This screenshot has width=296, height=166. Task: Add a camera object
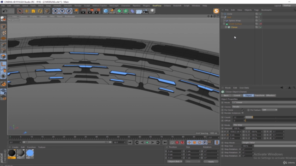pyautogui.click(x=146, y=11)
